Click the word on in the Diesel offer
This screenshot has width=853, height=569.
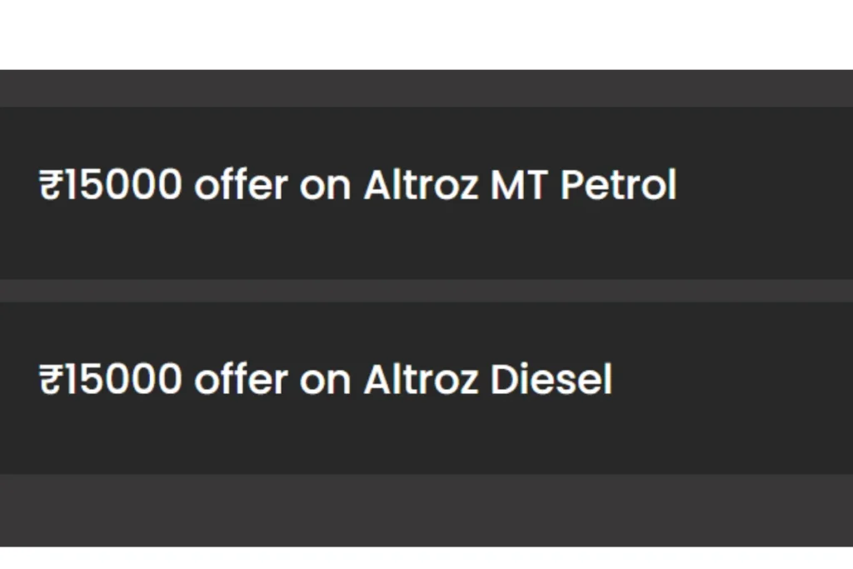coord(326,382)
